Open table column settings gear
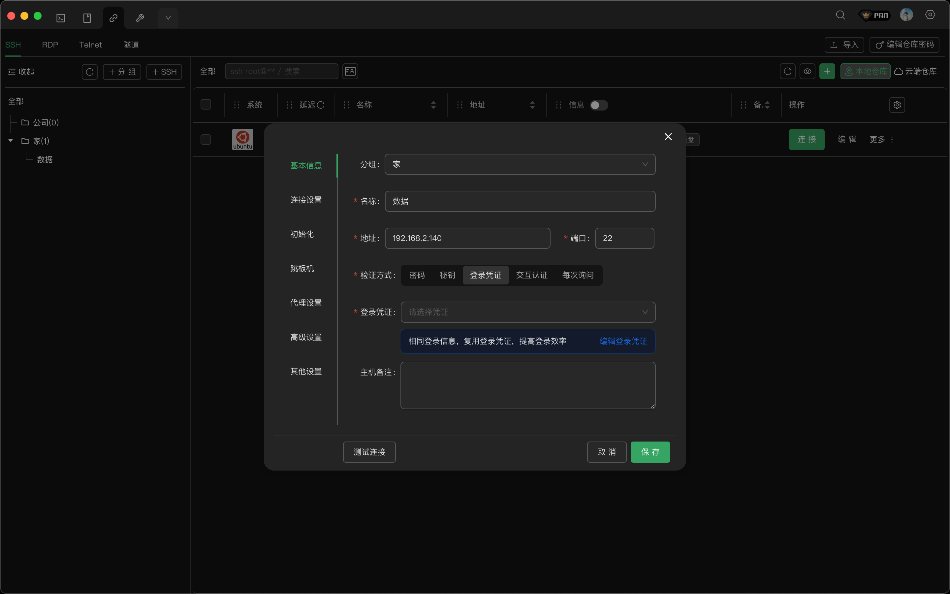This screenshot has width=950, height=594. pos(897,105)
